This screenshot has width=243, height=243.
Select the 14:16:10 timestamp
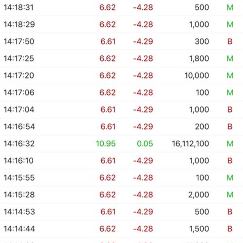[19, 160]
